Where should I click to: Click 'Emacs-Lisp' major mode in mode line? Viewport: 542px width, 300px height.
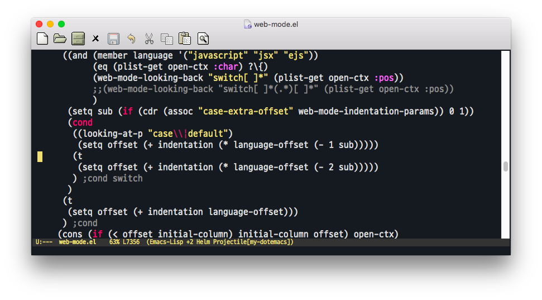pyautogui.click(x=167, y=242)
